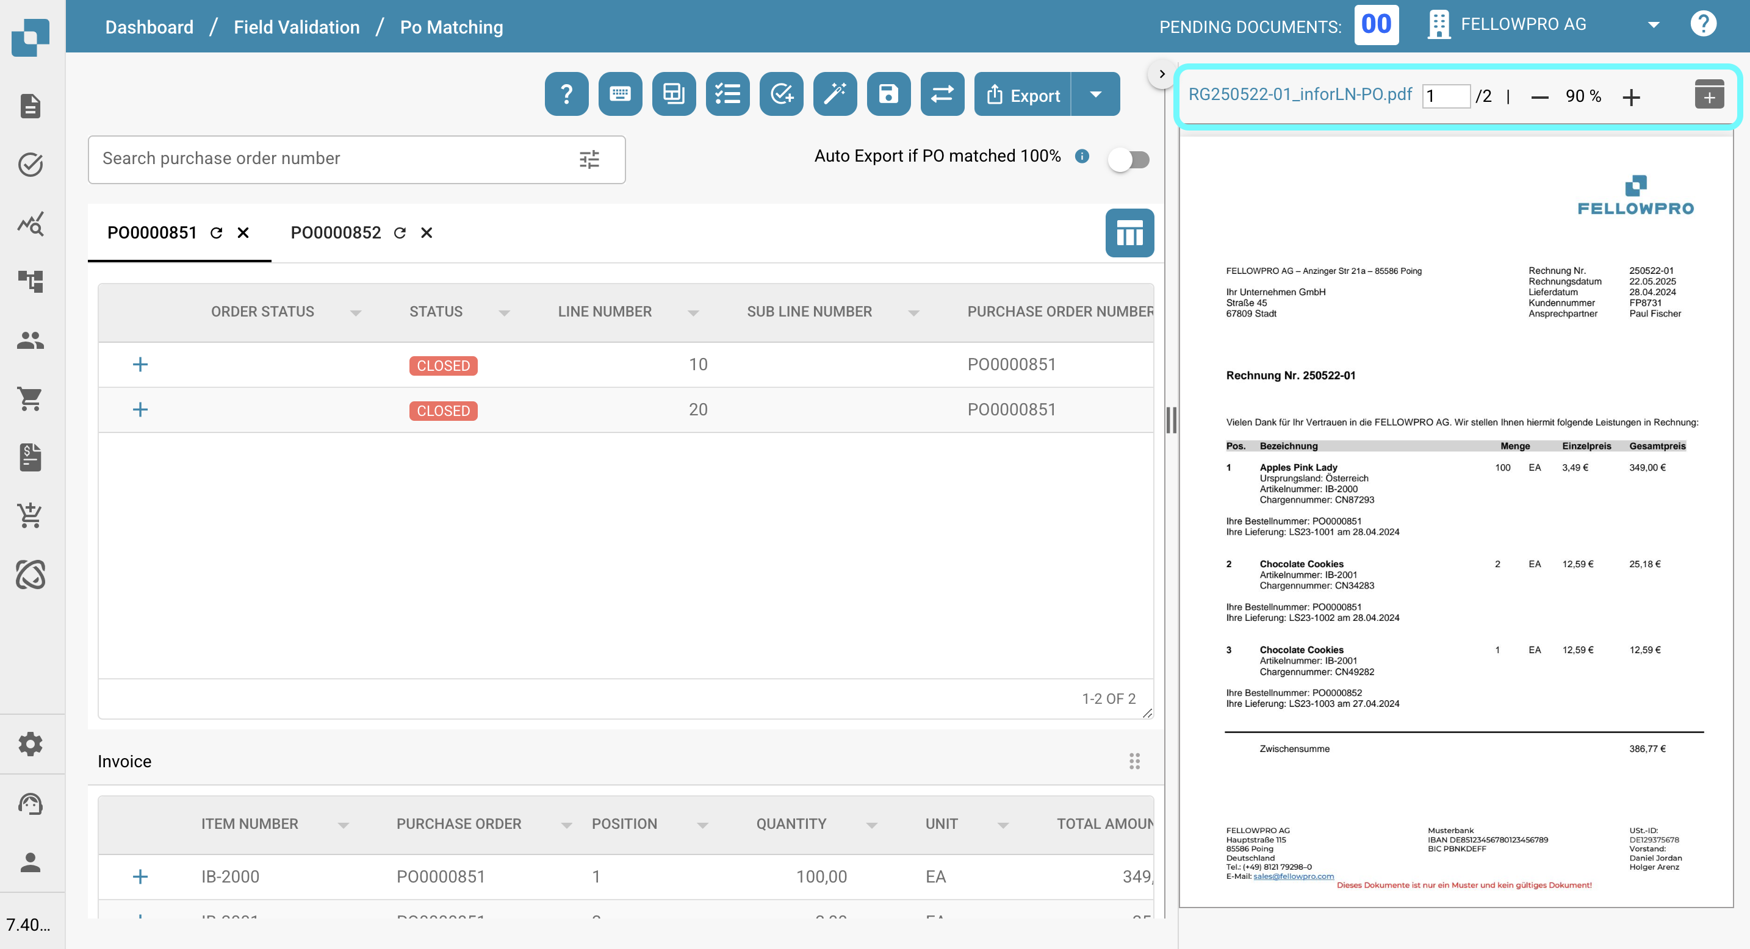
Task: Open FELLOWPRO AG company dropdown
Action: [x=1653, y=25]
